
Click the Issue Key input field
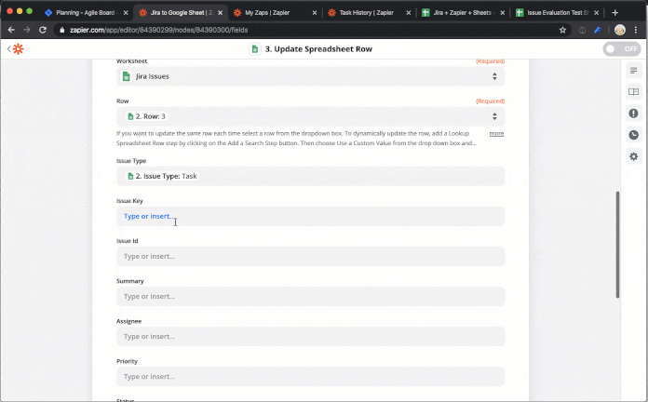(310, 216)
